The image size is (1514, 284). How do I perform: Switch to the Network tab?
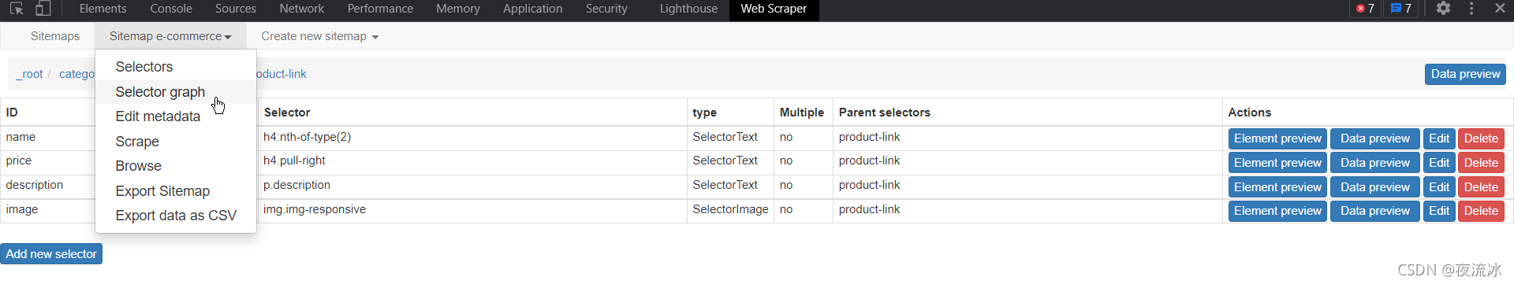pyautogui.click(x=301, y=9)
